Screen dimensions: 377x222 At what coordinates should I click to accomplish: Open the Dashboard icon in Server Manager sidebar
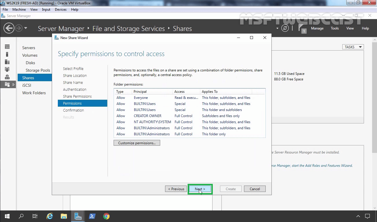7,47
